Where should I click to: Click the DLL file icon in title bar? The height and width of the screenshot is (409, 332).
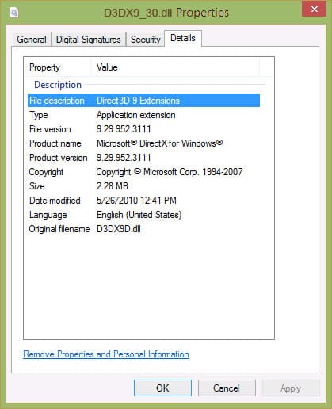click(x=13, y=12)
